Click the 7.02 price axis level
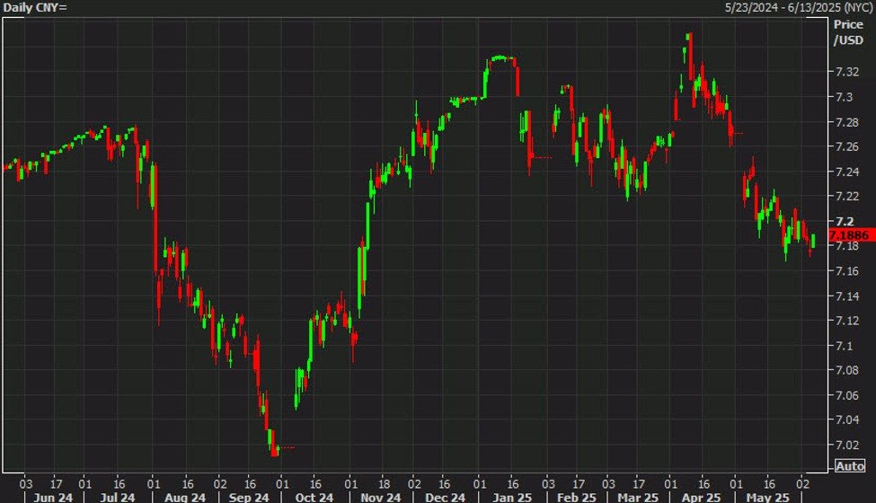 tap(845, 445)
